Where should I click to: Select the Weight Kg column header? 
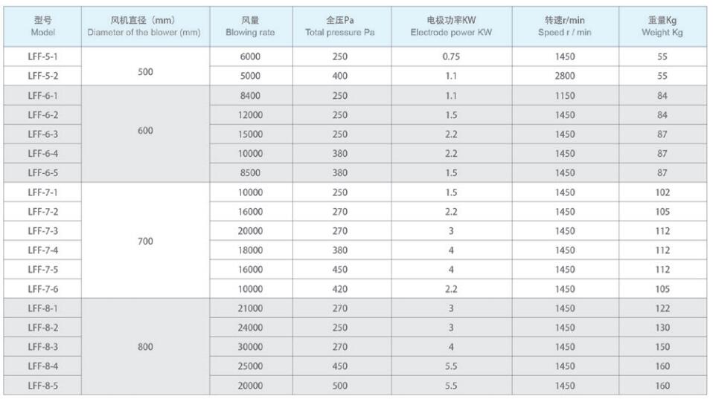[662, 27]
